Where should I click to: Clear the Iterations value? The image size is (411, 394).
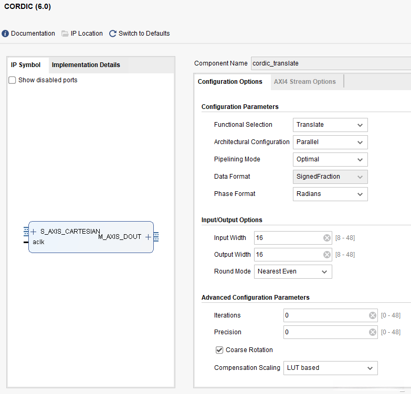(373, 315)
